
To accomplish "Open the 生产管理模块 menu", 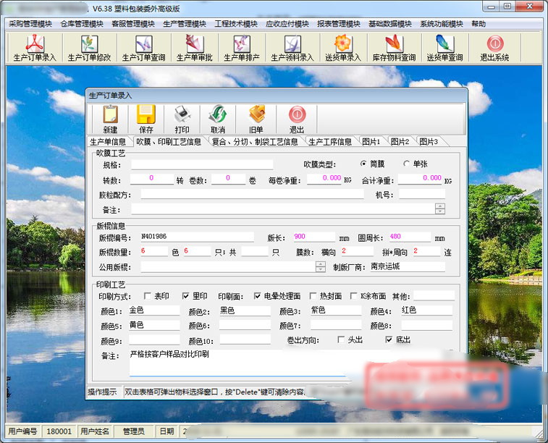I will [x=184, y=24].
